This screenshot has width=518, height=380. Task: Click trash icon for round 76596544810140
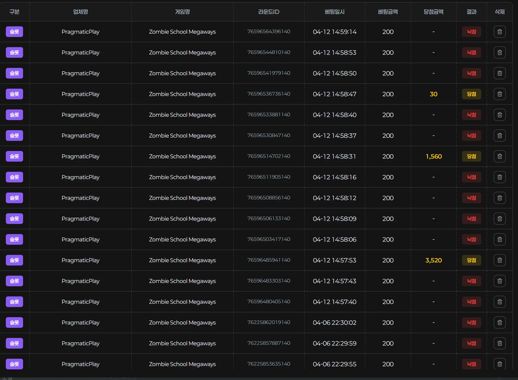point(499,52)
